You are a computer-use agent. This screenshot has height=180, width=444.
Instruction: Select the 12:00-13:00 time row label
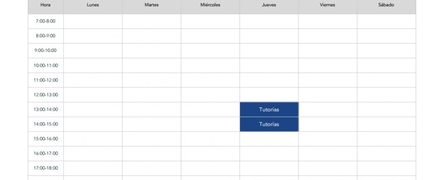46,94
